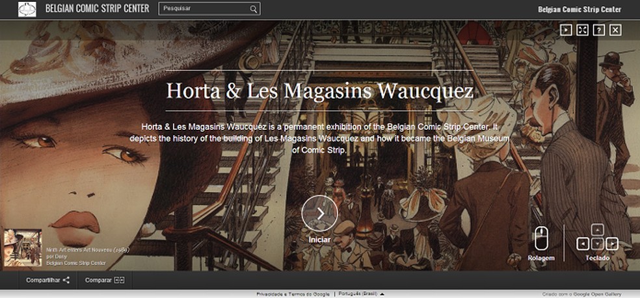Click the Teclado label
The height and width of the screenshot is (298, 640).
[x=598, y=258]
